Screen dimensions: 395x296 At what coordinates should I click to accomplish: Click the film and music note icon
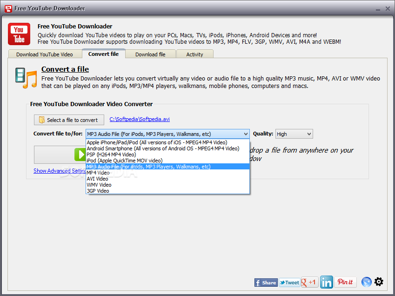[x=26, y=78]
